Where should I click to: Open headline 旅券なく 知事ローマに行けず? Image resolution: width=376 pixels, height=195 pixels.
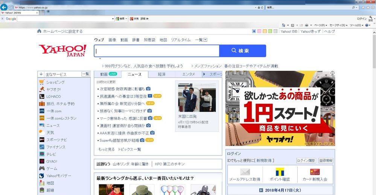tap(123, 111)
